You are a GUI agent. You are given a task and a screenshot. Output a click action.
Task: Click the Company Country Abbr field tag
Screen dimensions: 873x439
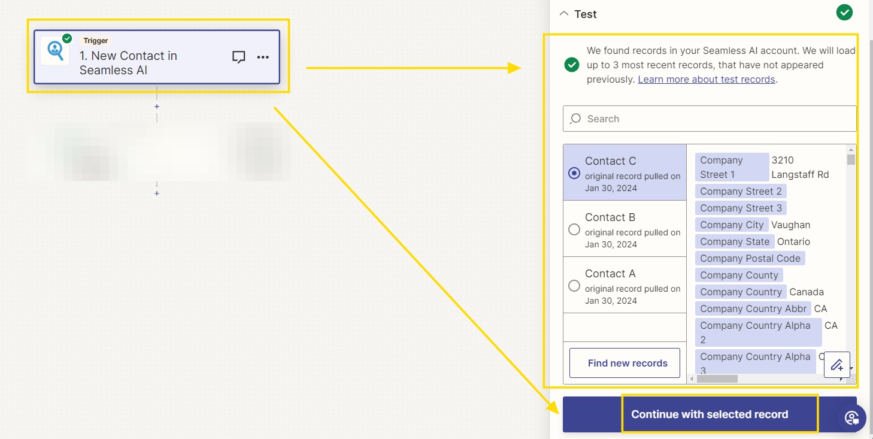pos(753,308)
